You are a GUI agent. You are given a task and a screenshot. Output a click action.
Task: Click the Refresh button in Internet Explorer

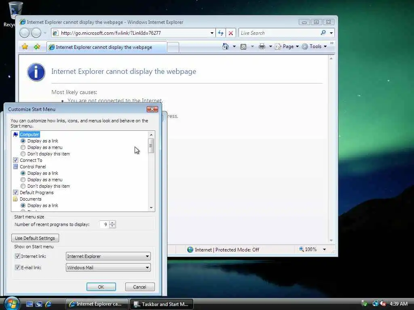tap(221, 33)
